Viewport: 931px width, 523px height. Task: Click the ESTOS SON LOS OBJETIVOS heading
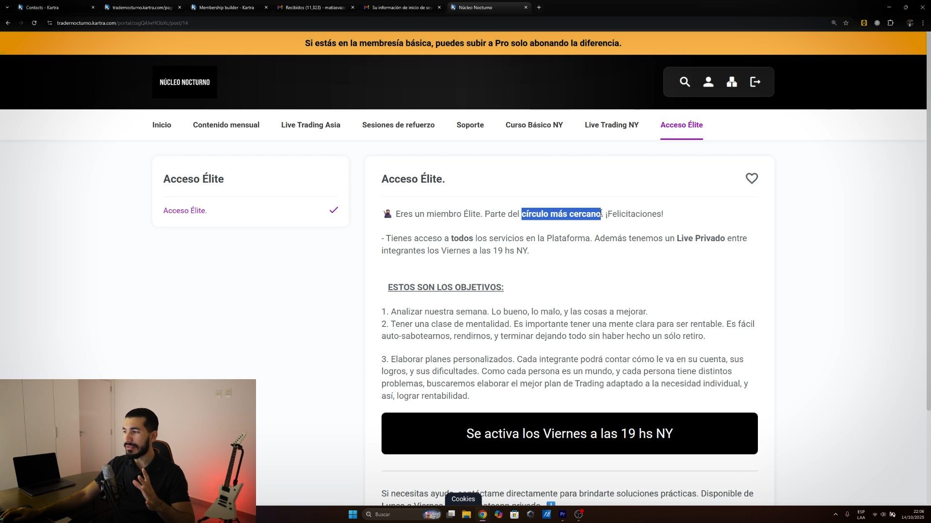446,287
